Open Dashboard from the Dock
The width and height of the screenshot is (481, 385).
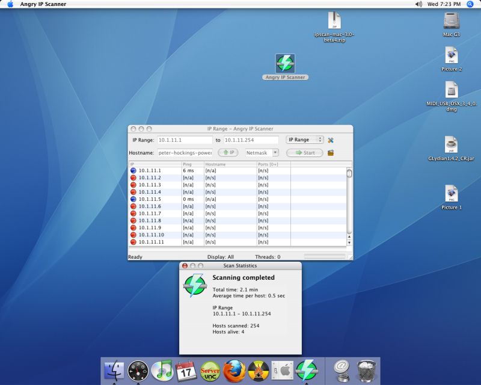coord(138,371)
